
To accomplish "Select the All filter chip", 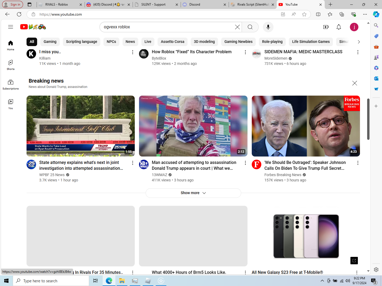I will pyautogui.click(x=32, y=42).
